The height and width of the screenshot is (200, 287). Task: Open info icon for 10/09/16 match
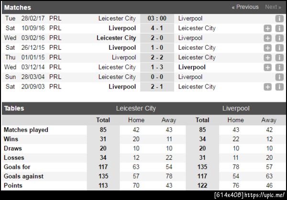(279, 28)
